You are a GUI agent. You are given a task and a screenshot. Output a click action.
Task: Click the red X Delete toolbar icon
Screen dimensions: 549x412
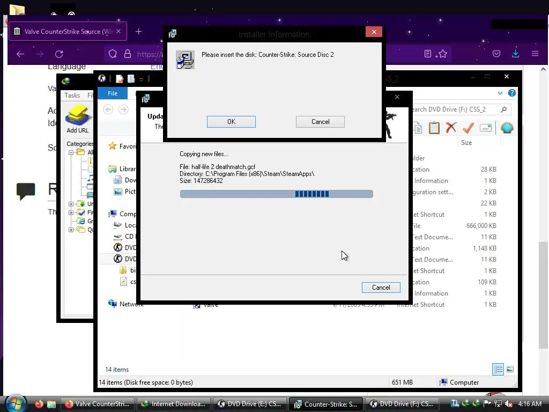(x=451, y=128)
